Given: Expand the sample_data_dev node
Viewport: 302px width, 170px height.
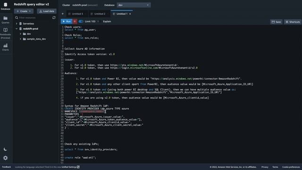Looking at the screenshot, I should click(20, 39).
